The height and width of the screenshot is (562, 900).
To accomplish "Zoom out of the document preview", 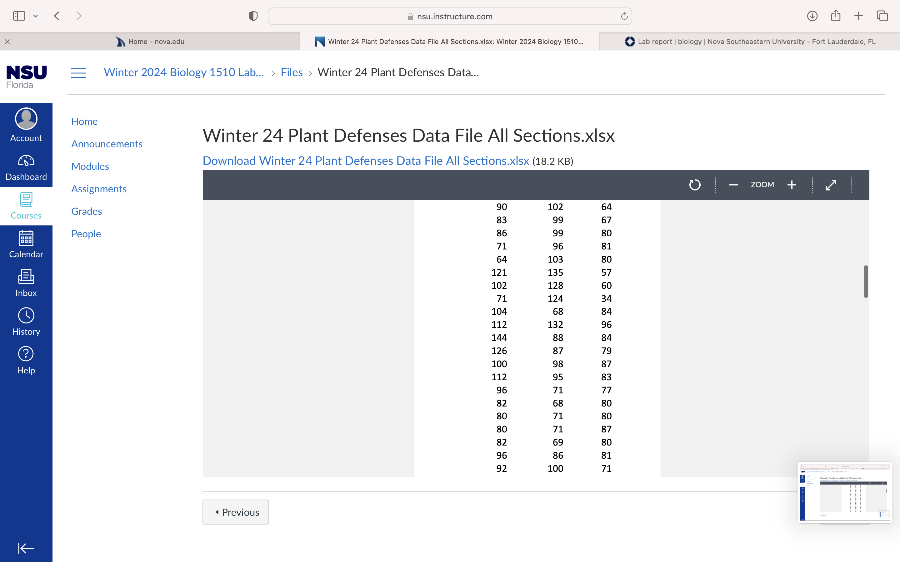I will pyautogui.click(x=733, y=185).
